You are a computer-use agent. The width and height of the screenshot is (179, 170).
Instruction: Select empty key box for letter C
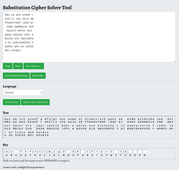(x=16, y=152)
